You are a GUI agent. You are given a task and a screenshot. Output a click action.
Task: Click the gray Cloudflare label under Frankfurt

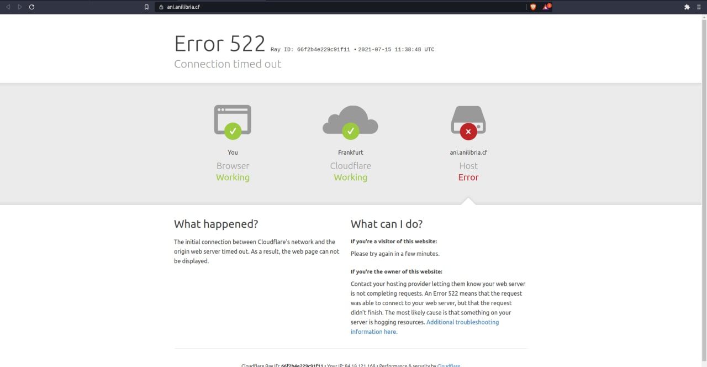[351, 166]
